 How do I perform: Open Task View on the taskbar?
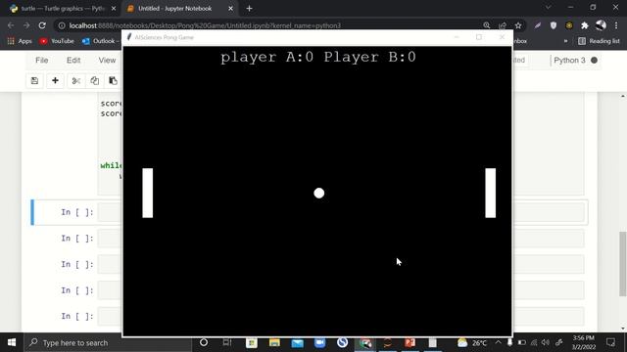[x=226, y=342]
